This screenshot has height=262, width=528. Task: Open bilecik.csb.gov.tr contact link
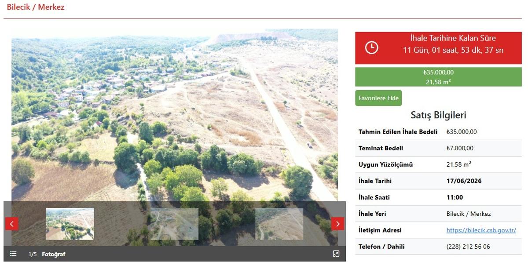[x=481, y=230]
